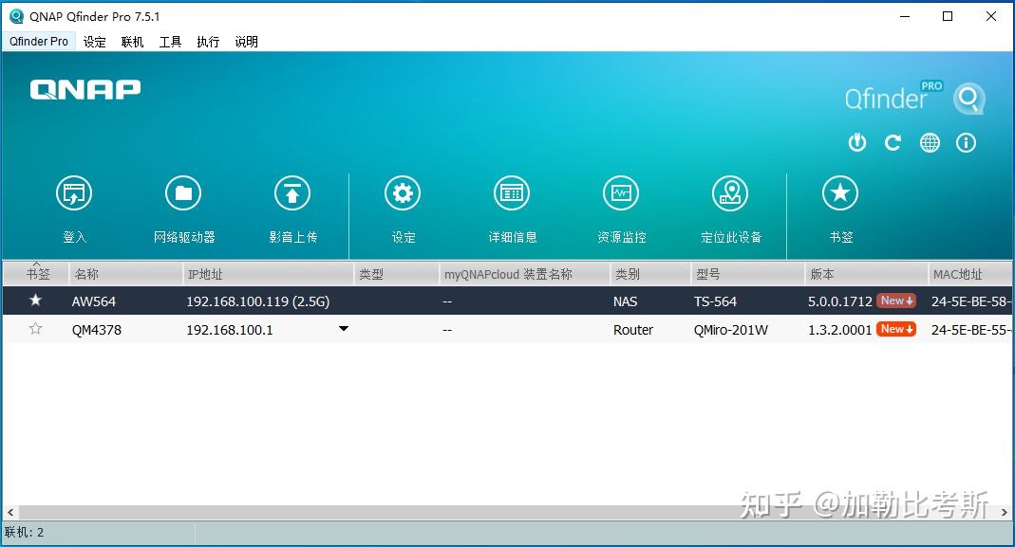The width and height of the screenshot is (1015, 547).
Task: Click the refresh icon to rescan devices
Action: (x=893, y=142)
